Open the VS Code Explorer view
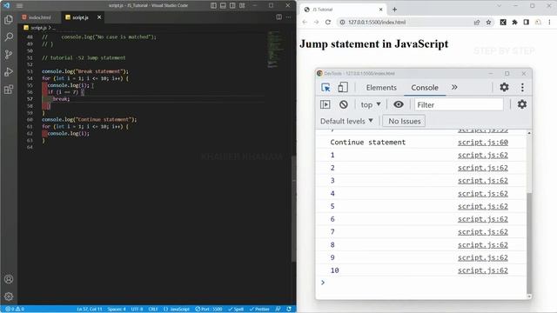Image resolution: width=557 pixels, height=313 pixels. [x=9, y=19]
